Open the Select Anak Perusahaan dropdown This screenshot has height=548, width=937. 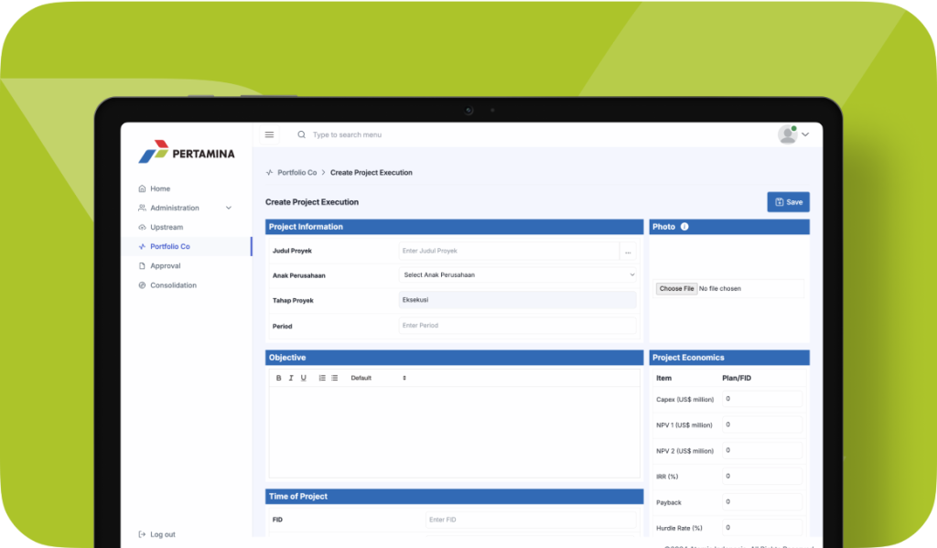point(518,274)
